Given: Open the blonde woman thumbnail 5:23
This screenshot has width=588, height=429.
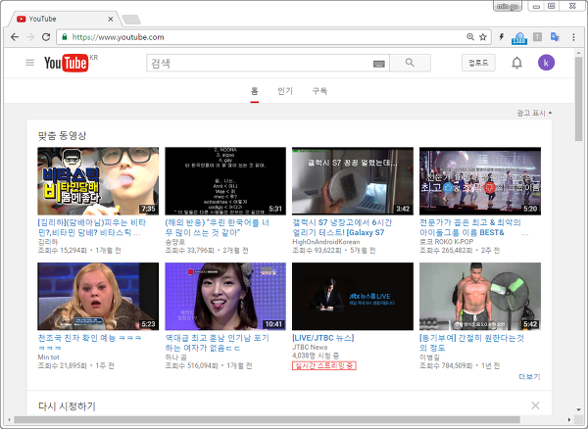Looking at the screenshot, I should (x=98, y=297).
